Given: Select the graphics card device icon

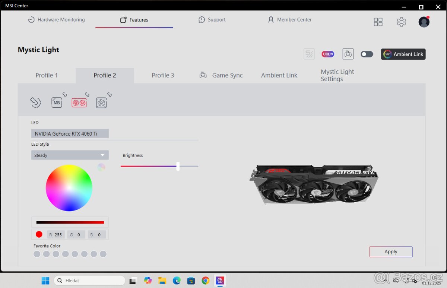Looking at the screenshot, I should (79, 103).
